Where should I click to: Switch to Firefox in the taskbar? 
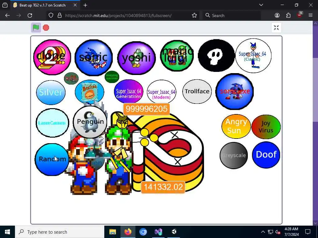(x=128, y=232)
